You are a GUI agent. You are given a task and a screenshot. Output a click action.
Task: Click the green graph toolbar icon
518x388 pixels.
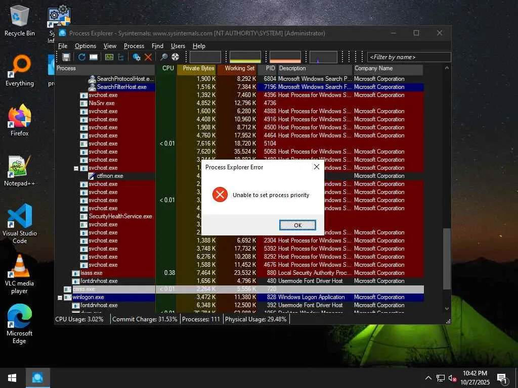[x=109, y=57]
